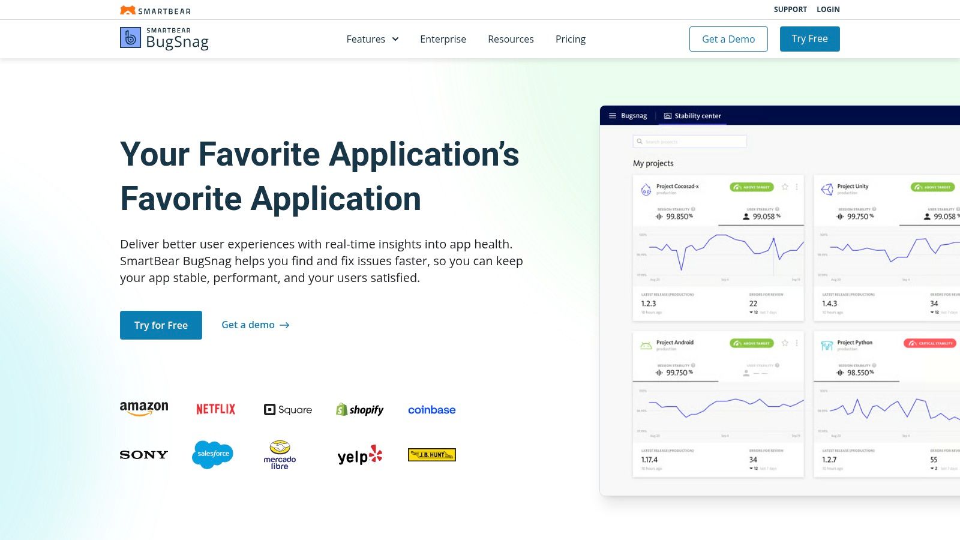
Task: Click the Coinbase logo
Action: [x=432, y=410]
